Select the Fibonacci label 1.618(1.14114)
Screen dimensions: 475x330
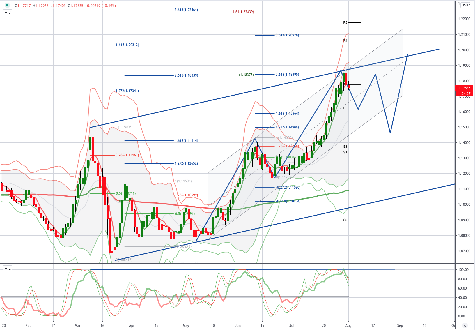(186, 141)
